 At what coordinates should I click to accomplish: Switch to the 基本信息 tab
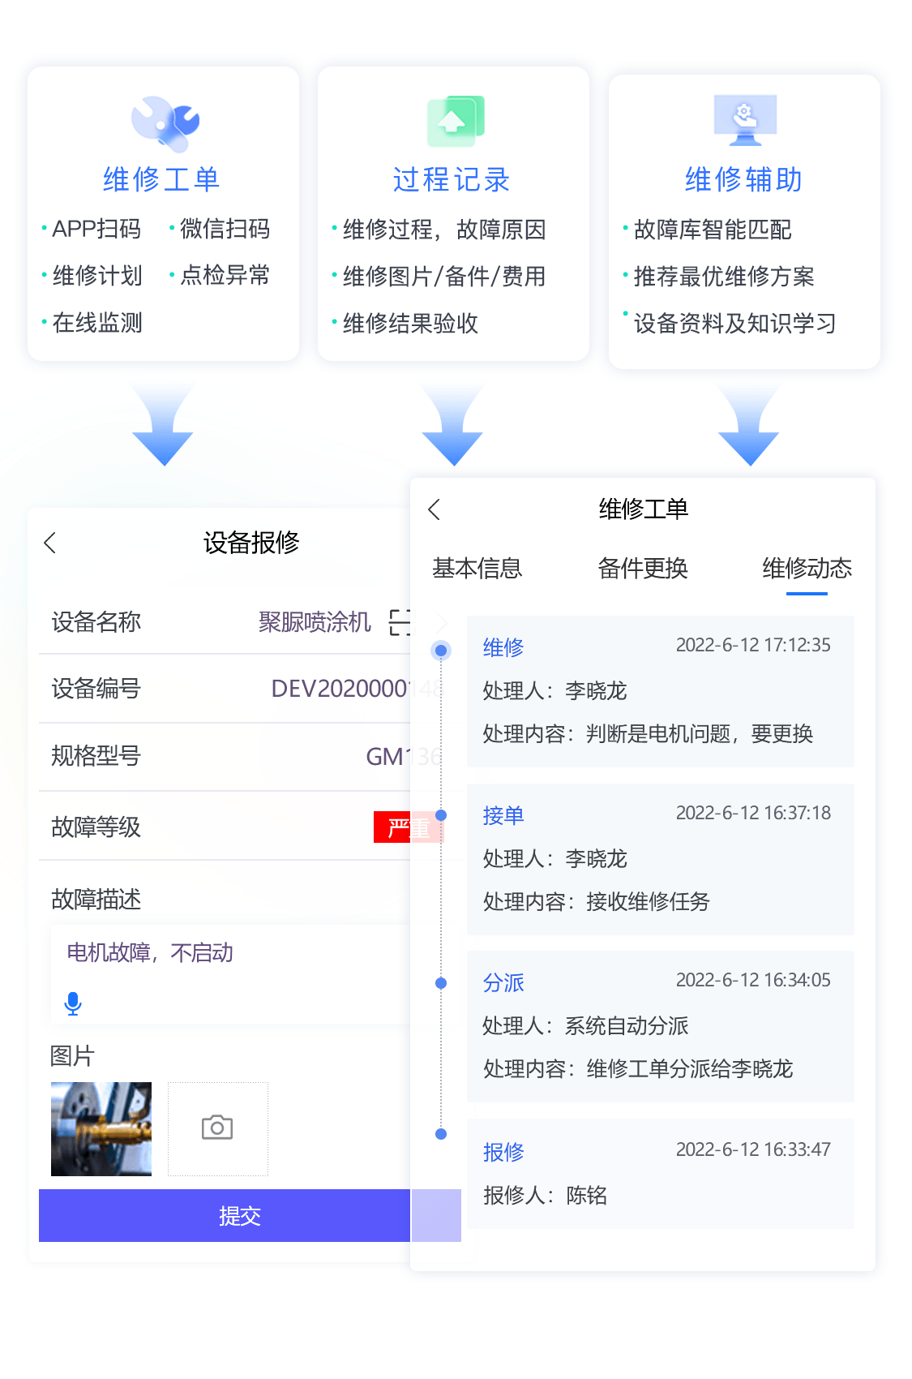tap(477, 568)
